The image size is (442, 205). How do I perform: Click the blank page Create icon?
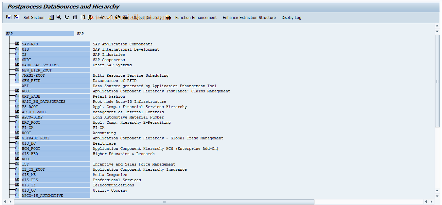(83, 17)
